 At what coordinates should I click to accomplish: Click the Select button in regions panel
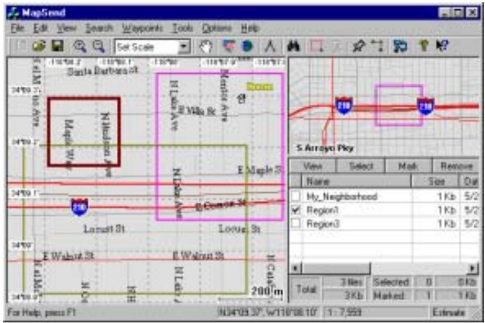click(361, 166)
